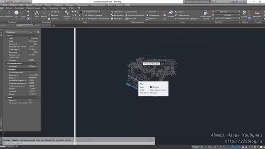Switch to the Управление ribbon tab
Image resolution: width=265 pixels, height=149 pixels.
pos(53,8)
